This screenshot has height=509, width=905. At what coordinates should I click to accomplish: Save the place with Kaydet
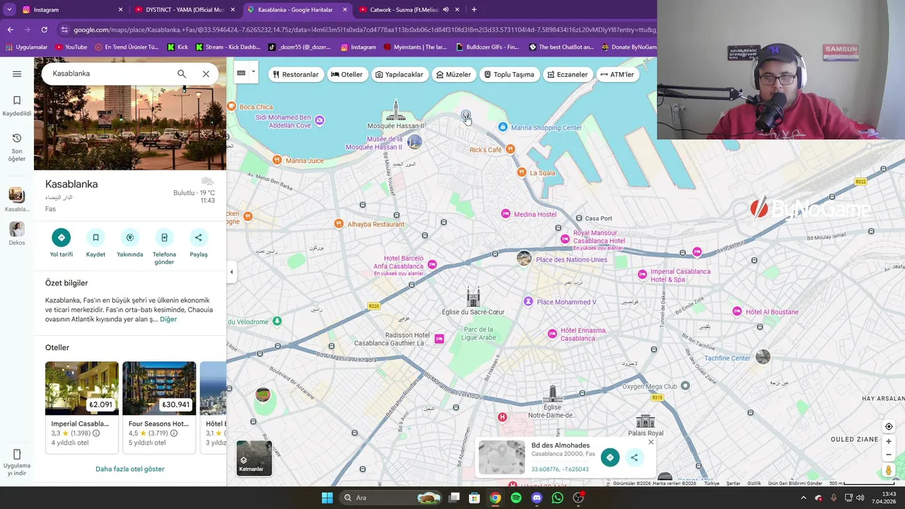(x=95, y=242)
